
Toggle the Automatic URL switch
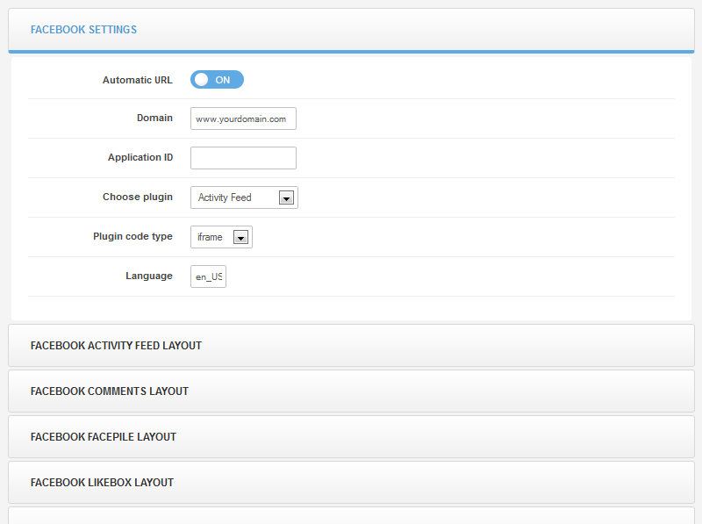pos(217,80)
